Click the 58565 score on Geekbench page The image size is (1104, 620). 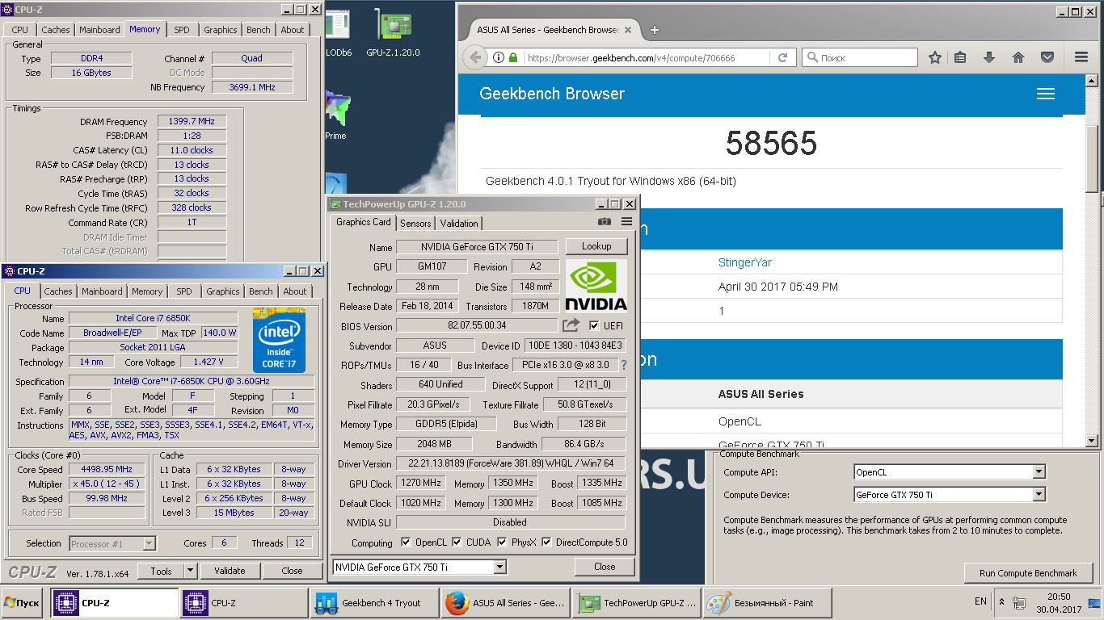(771, 144)
